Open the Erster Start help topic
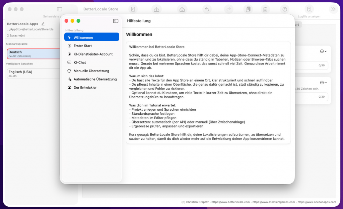343x209 pixels. click(x=82, y=46)
